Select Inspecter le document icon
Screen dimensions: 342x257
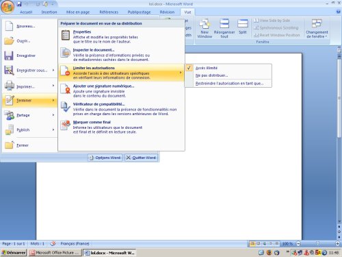tap(66, 53)
